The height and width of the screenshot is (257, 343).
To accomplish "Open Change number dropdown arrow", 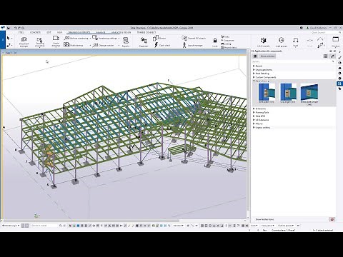I will click(119, 45).
